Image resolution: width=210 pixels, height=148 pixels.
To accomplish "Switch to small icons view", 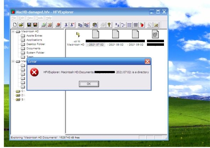I will pos(123,25).
